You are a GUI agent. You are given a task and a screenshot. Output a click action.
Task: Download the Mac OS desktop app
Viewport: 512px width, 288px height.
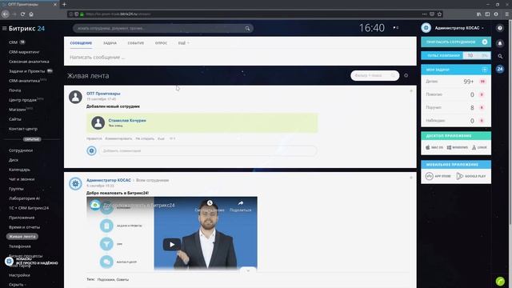pos(434,147)
